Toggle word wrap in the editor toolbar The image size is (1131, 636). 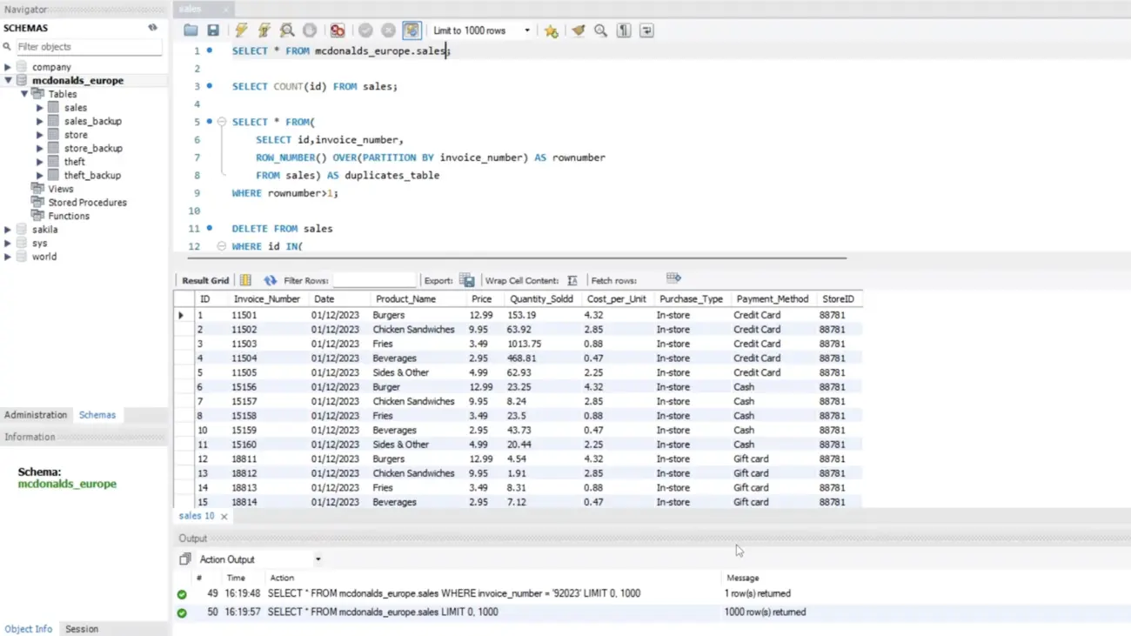[x=646, y=30]
